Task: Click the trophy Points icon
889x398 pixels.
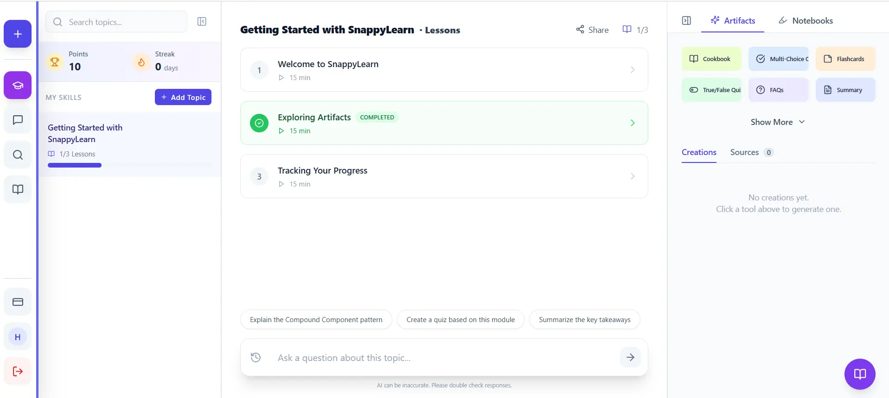Action: click(55, 61)
